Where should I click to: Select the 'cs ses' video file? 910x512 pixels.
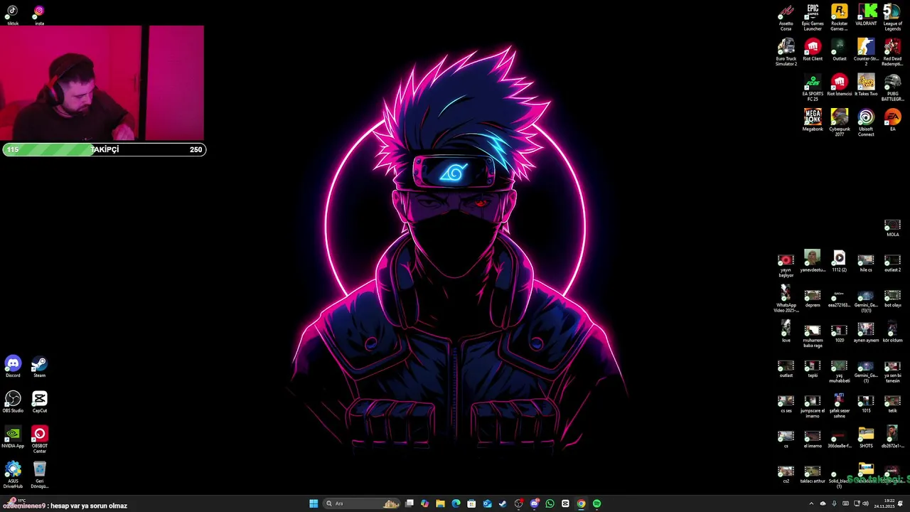tap(786, 404)
